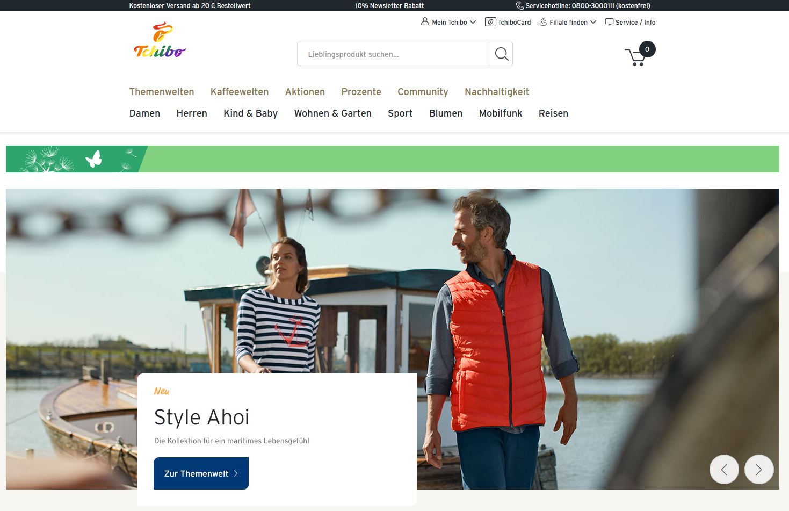Focus the Lieblingsprodukt suchen search field
789x511 pixels.
pos(393,54)
